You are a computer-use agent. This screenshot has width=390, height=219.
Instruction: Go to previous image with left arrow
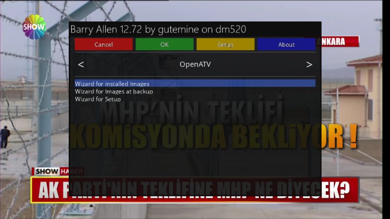(81, 65)
